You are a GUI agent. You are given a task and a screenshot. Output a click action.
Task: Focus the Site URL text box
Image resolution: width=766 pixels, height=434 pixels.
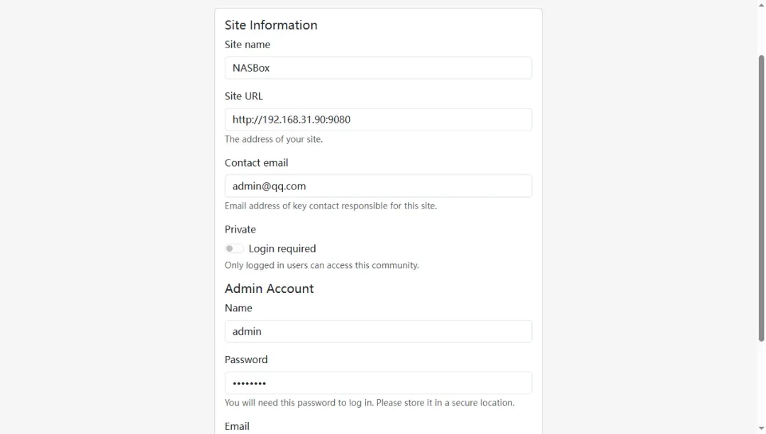click(x=378, y=120)
